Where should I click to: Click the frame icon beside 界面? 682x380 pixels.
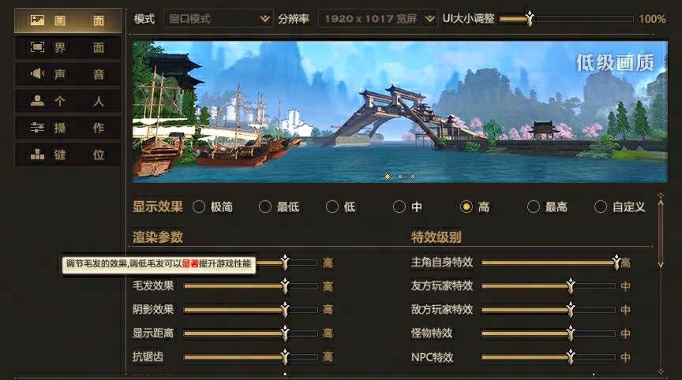point(37,47)
